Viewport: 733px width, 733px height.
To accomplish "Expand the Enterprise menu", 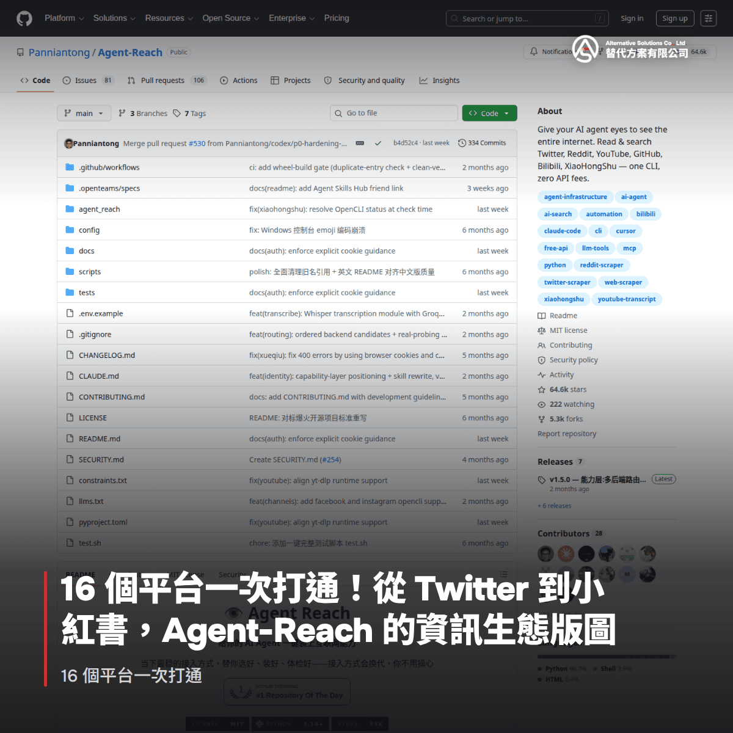I will pos(291,18).
